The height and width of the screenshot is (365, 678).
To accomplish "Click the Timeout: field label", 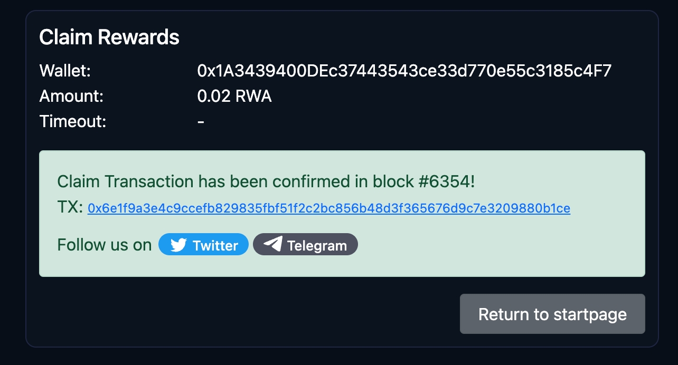I will click(x=73, y=122).
